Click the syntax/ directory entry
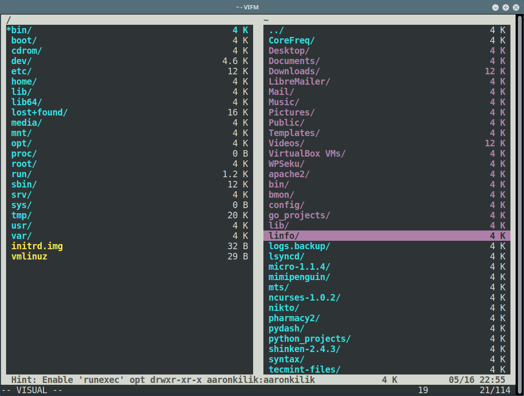Viewport: 524px width, 396px height. [386, 360]
